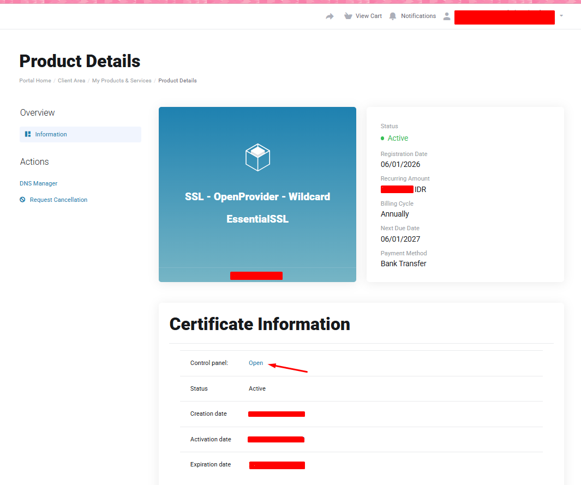Click the Information grid icon in sidebar

tap(28, 134)
